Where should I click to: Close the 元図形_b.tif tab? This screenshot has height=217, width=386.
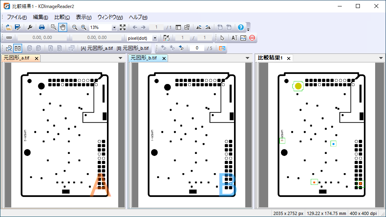pos(164,58)
